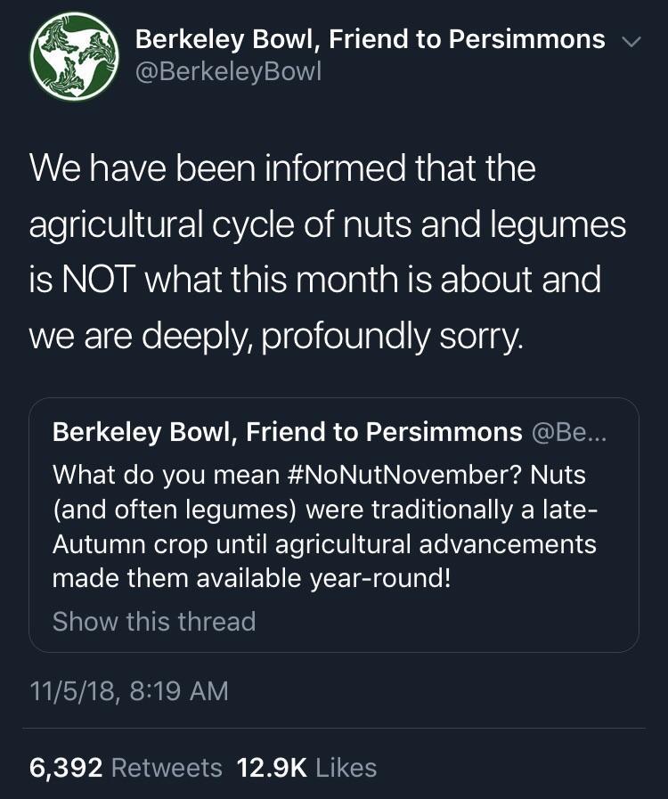View the 6,392 retweets count
Image resolution: width=668 pixels, height=799 pixels.
pos(67,767)
